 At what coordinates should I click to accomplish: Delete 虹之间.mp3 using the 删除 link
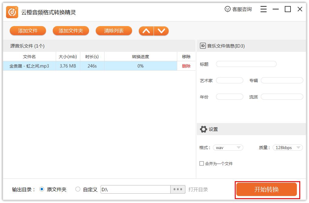[186, 66]
